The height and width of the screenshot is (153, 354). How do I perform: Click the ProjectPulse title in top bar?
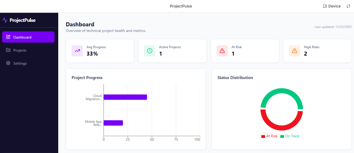tap(181, 6)
